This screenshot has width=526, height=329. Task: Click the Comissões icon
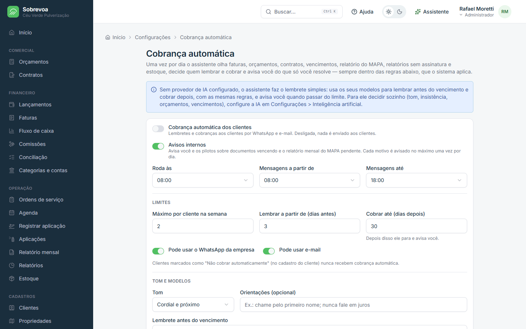(12, 144)
